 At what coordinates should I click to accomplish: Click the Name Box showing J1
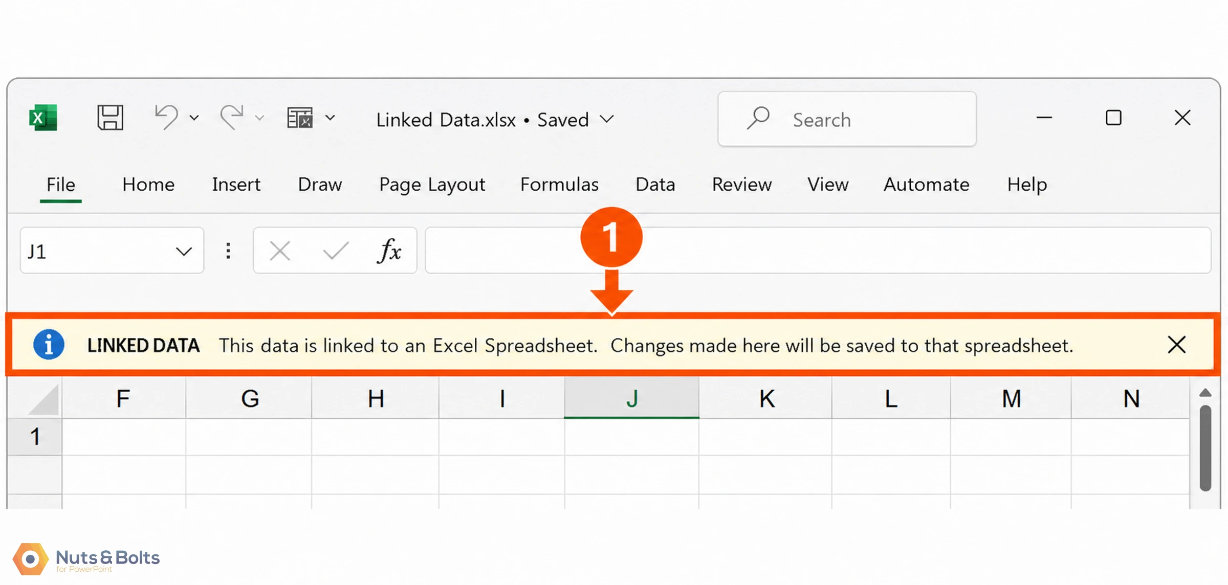112,251
